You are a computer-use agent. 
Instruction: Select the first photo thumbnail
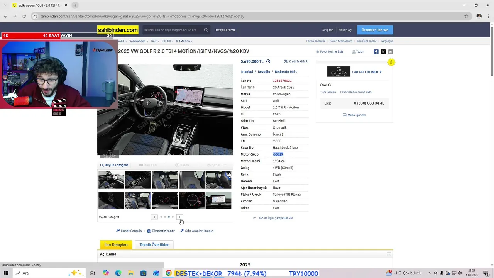click(111, 180)
